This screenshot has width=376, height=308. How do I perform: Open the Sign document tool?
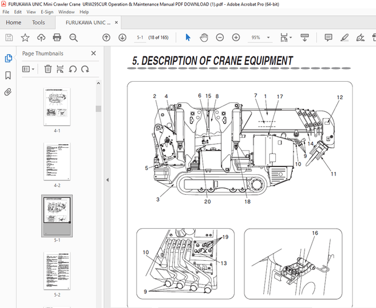[x=360, y=38]
